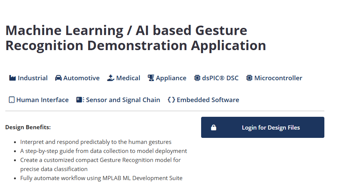Open the dsPIC® DSC tag link

216,78
